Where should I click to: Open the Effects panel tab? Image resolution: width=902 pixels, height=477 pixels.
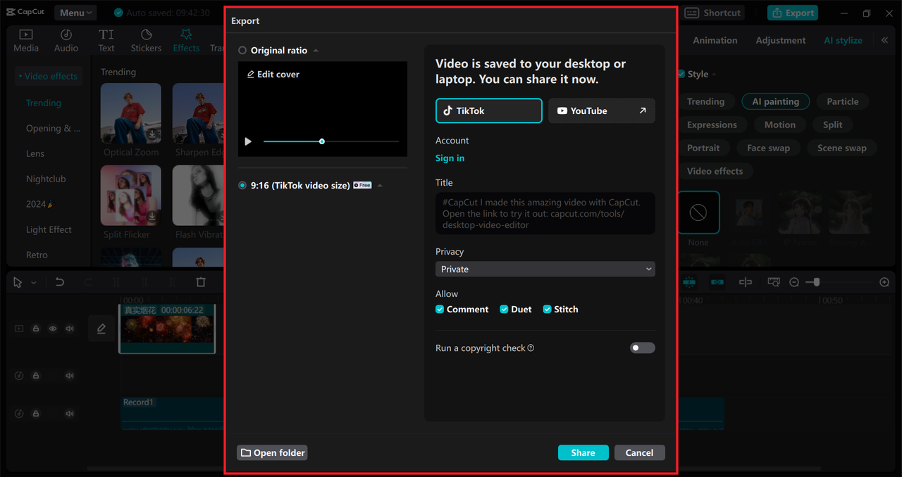coord(186,40)
